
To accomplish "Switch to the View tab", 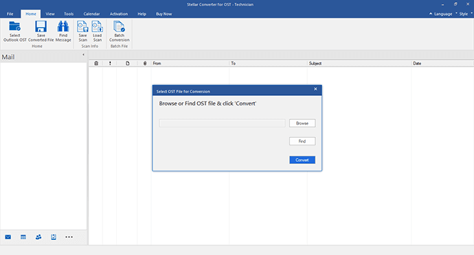I will coord(50,14).
